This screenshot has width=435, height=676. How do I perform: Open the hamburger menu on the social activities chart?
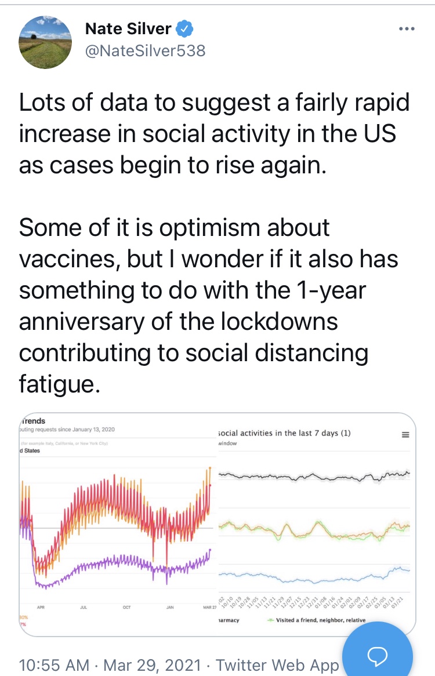click(405, 435)
